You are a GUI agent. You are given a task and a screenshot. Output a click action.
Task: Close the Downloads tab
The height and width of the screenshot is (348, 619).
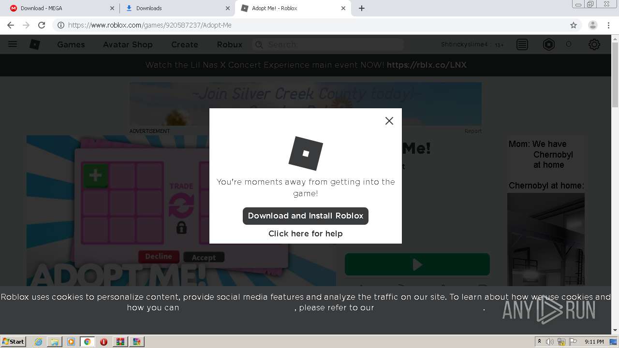(x=228, y=8)
